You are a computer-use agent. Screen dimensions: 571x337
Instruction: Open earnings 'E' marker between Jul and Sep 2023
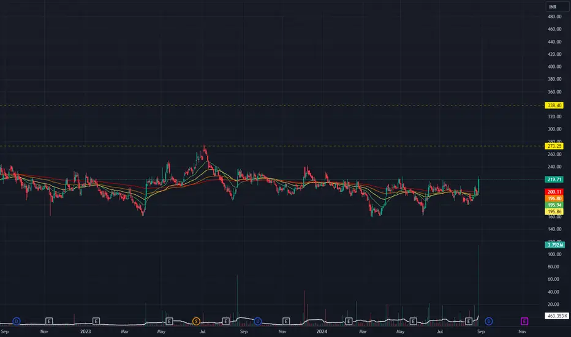click(x=226, y=321)
